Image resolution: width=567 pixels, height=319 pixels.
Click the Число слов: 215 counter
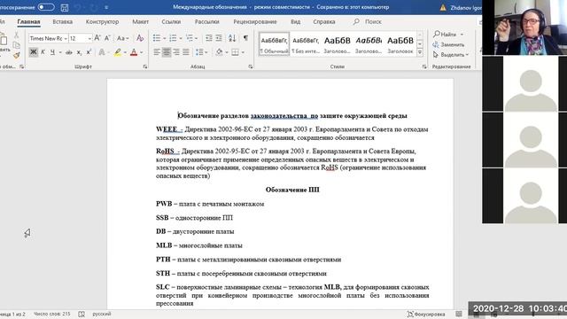click(x=52, y=314)
